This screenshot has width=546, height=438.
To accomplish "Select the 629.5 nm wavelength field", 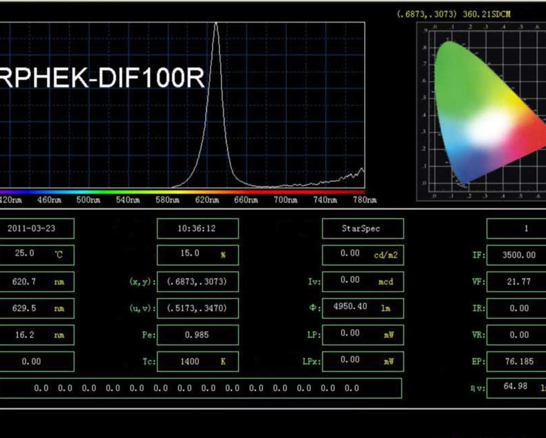I will click(36, 308).
